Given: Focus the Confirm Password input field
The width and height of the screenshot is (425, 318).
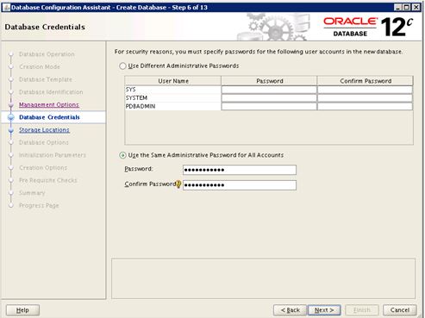Looking at the screenshot, I should pos(240,185).
